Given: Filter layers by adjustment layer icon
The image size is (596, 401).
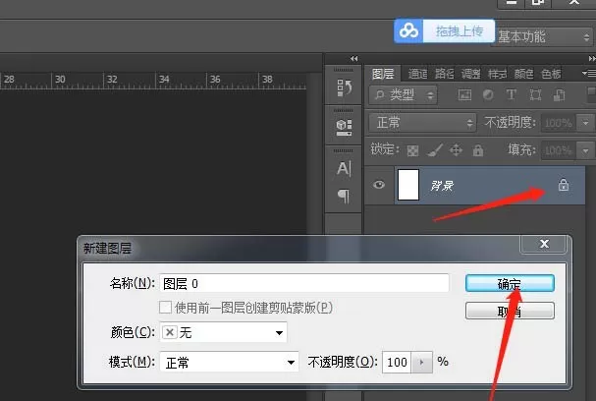Looking at the screenshot, I should tap(488, 94).
